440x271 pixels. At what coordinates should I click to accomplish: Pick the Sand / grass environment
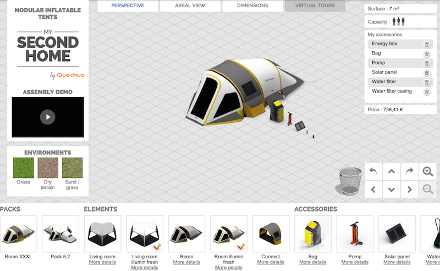72,167
